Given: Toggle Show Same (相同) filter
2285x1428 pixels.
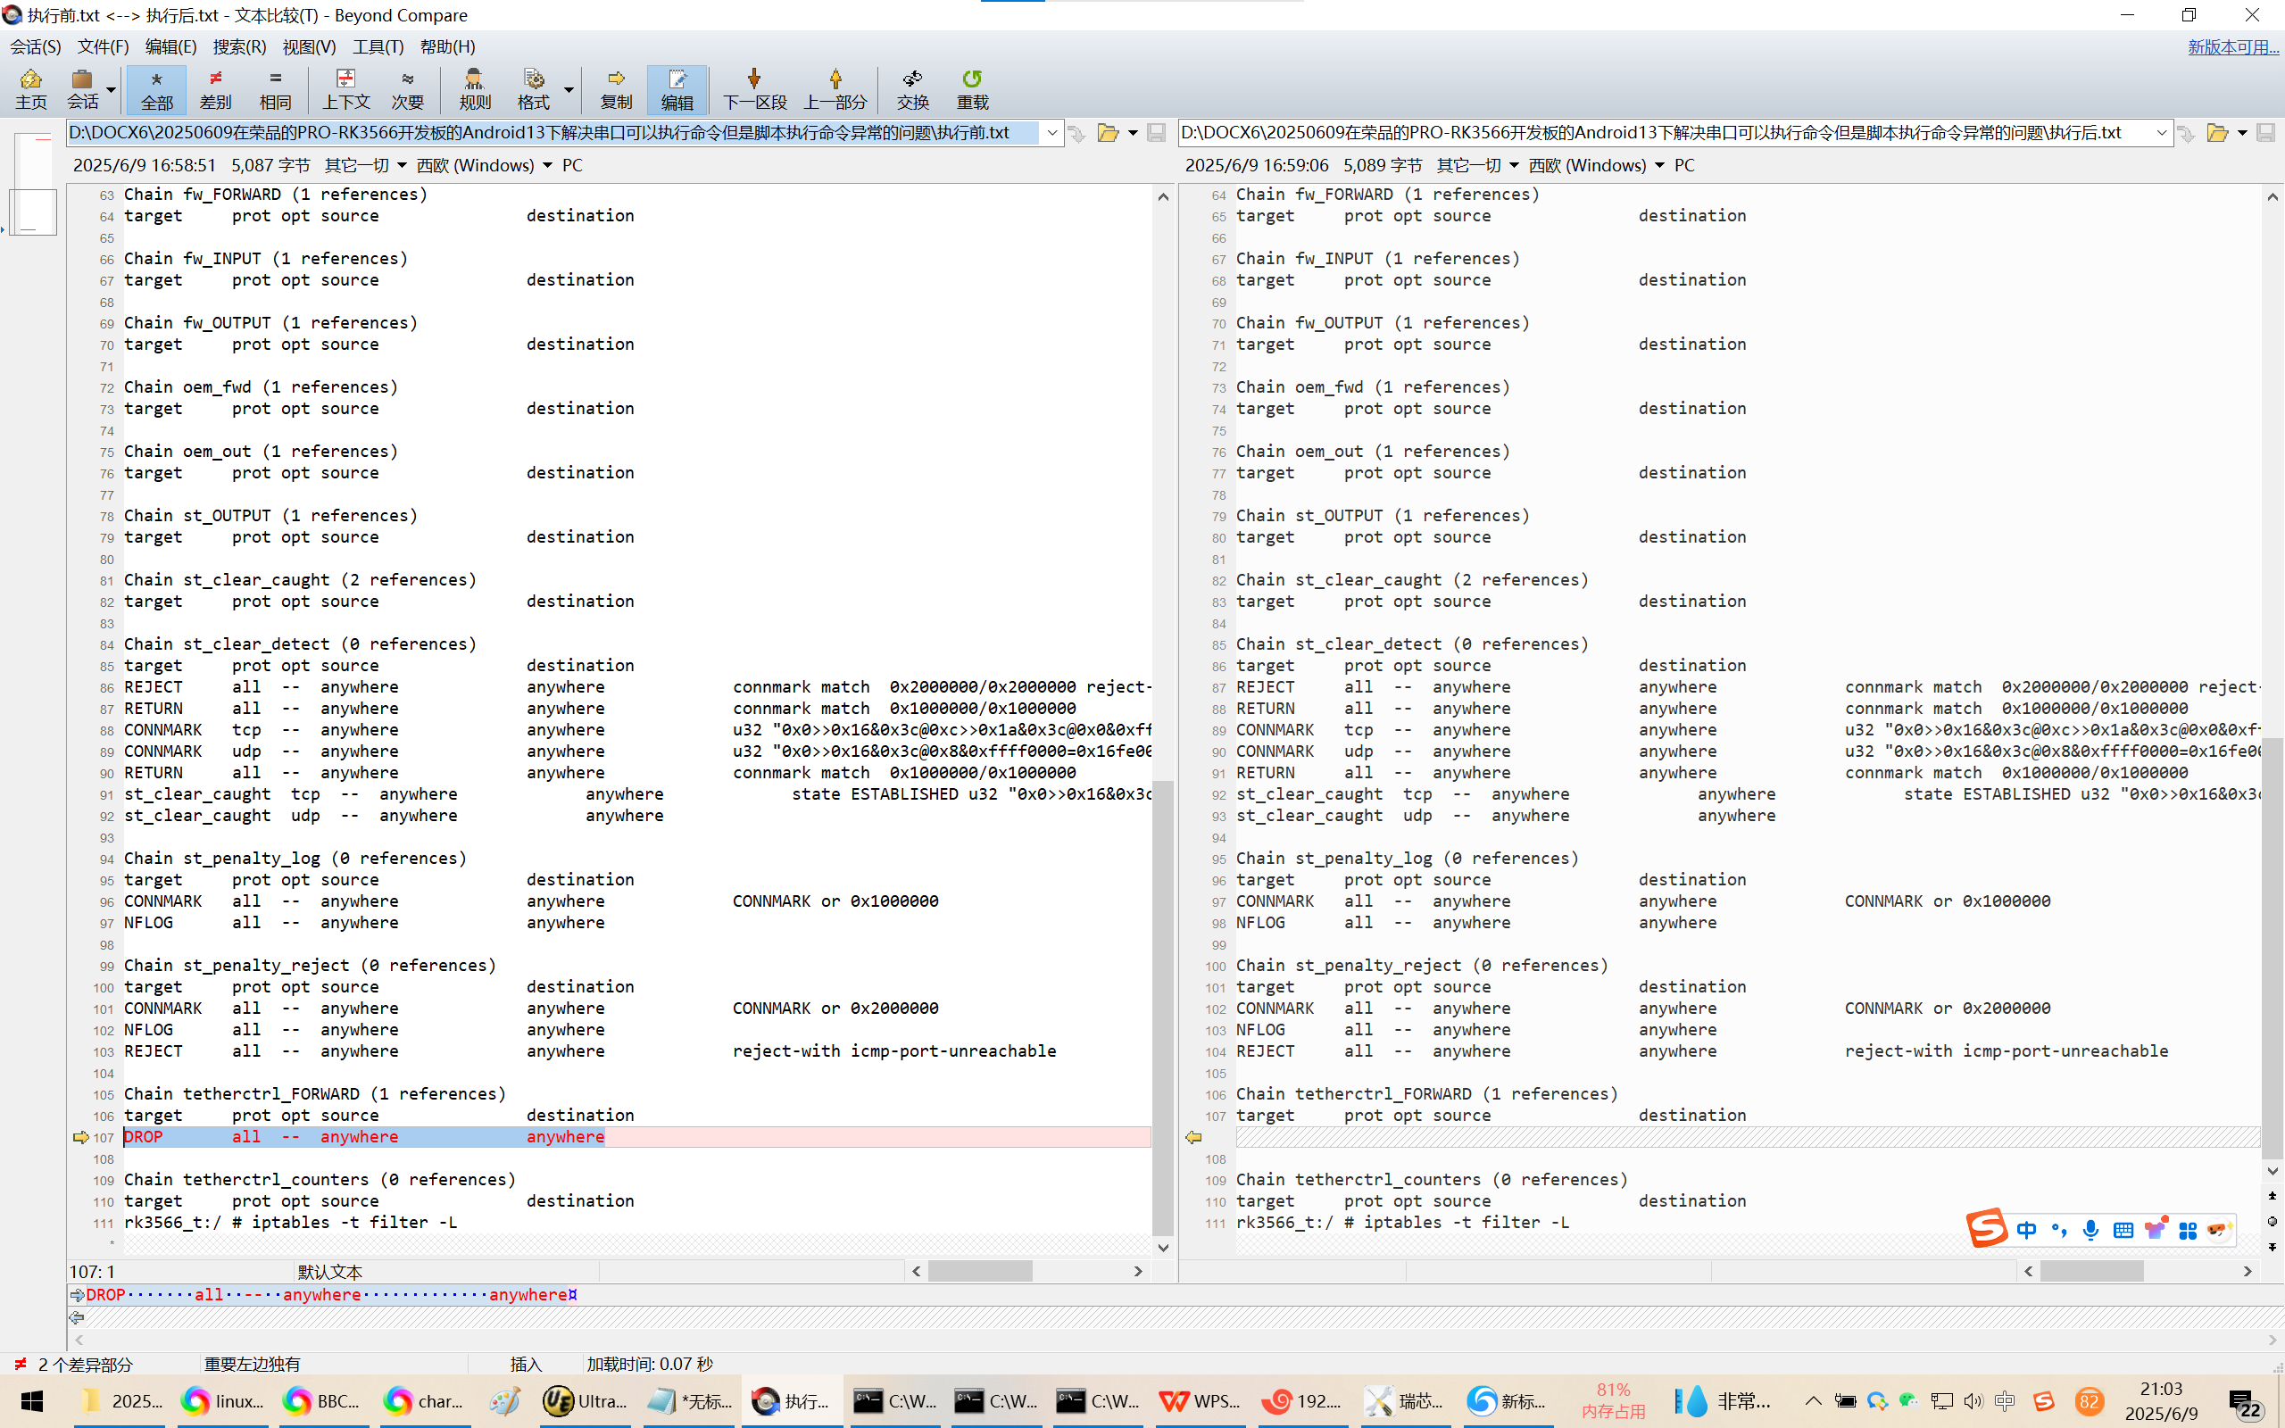Looking at the screenshot, I should point(275,88).
